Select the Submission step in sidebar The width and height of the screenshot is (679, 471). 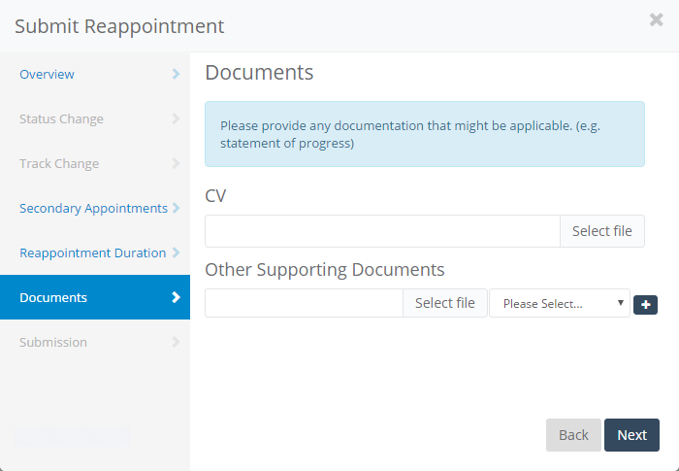[53, 342]
